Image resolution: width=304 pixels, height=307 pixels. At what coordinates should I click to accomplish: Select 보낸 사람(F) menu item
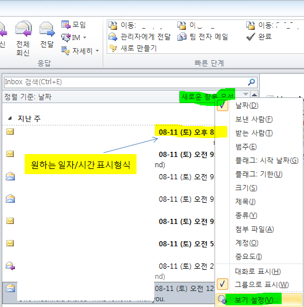[x=259, y=119]
